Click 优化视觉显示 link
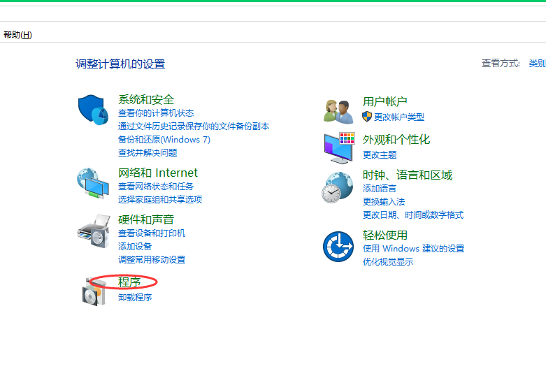546x392 pixels. (x=388, y=262)
